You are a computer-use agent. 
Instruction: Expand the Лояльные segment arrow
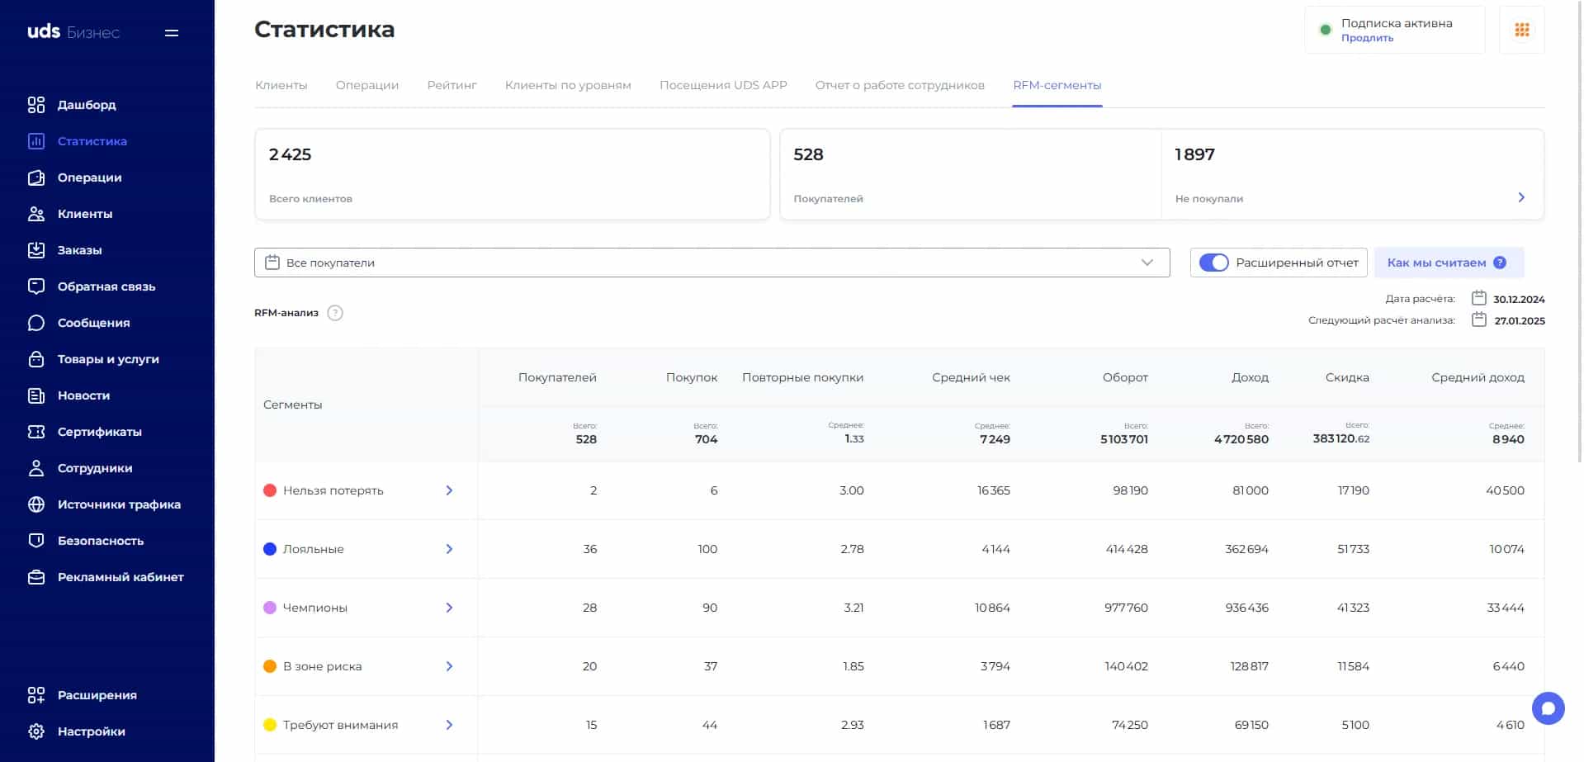point(449,549)
